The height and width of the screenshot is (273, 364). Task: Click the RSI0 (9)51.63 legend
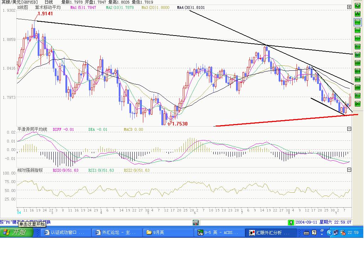click(66, 170)
